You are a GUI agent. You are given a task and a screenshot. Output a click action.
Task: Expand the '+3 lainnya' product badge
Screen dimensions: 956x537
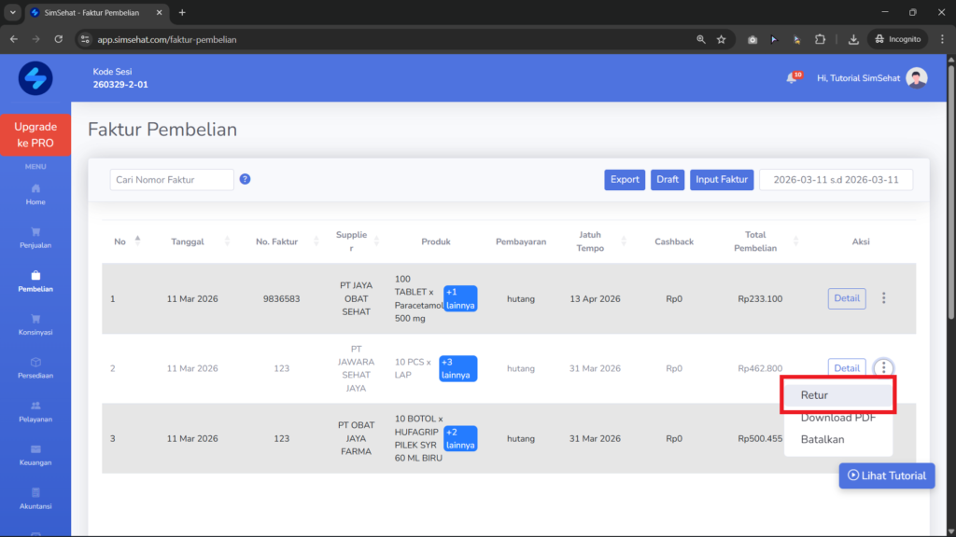coord(457,368)
